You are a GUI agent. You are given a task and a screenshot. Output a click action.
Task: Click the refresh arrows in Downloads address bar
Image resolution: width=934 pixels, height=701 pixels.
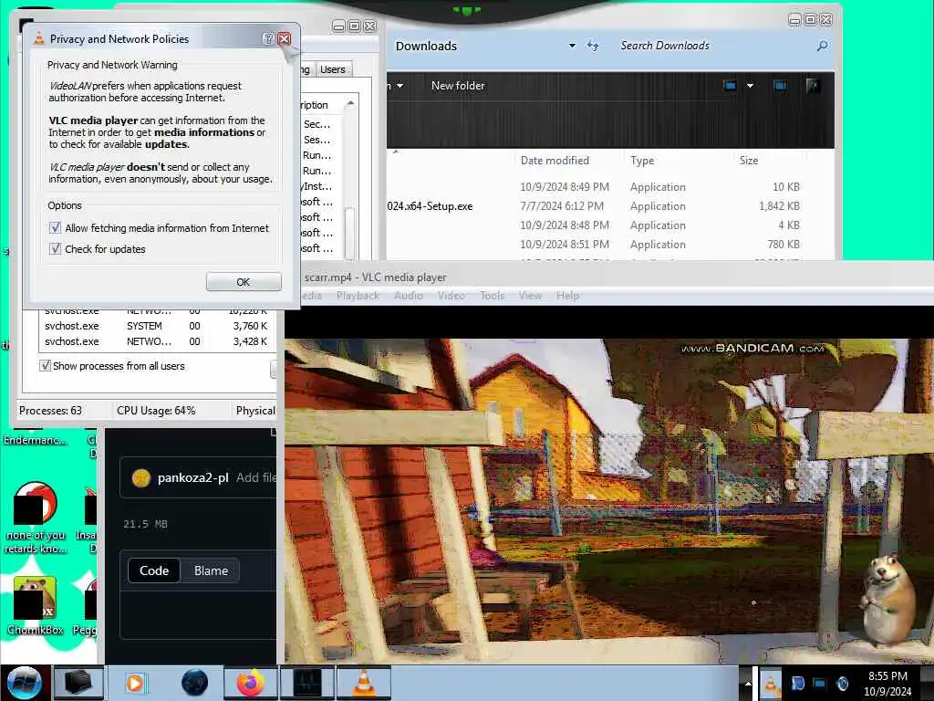click(x=592, y=46)
